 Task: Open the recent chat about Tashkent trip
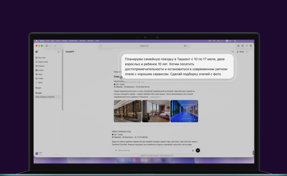tap(48, 97)
